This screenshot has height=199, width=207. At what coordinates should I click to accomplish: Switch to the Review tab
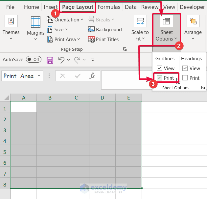tap(150, 7)
